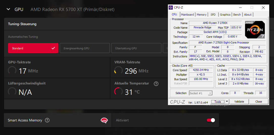Viewport: 274px width, 135px height.
Task: Click the Smart Access Memory brain icon
Action: click(x=104, y=120)
